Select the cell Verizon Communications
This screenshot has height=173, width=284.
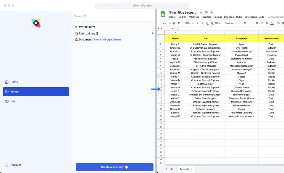(241, 116)
